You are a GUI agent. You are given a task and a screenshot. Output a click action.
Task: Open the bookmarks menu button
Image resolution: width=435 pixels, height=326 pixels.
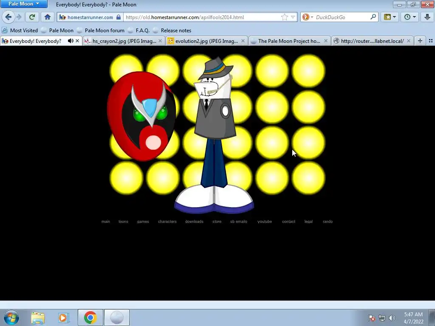point(390,17)
